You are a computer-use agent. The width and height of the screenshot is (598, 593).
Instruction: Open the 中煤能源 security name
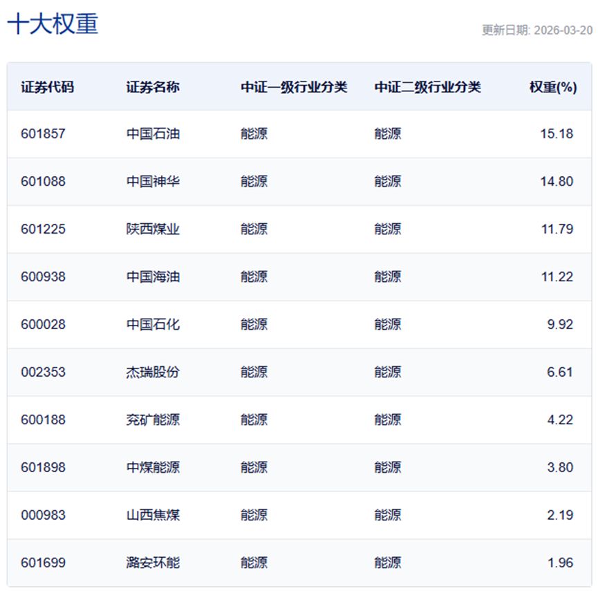(153, 467)
